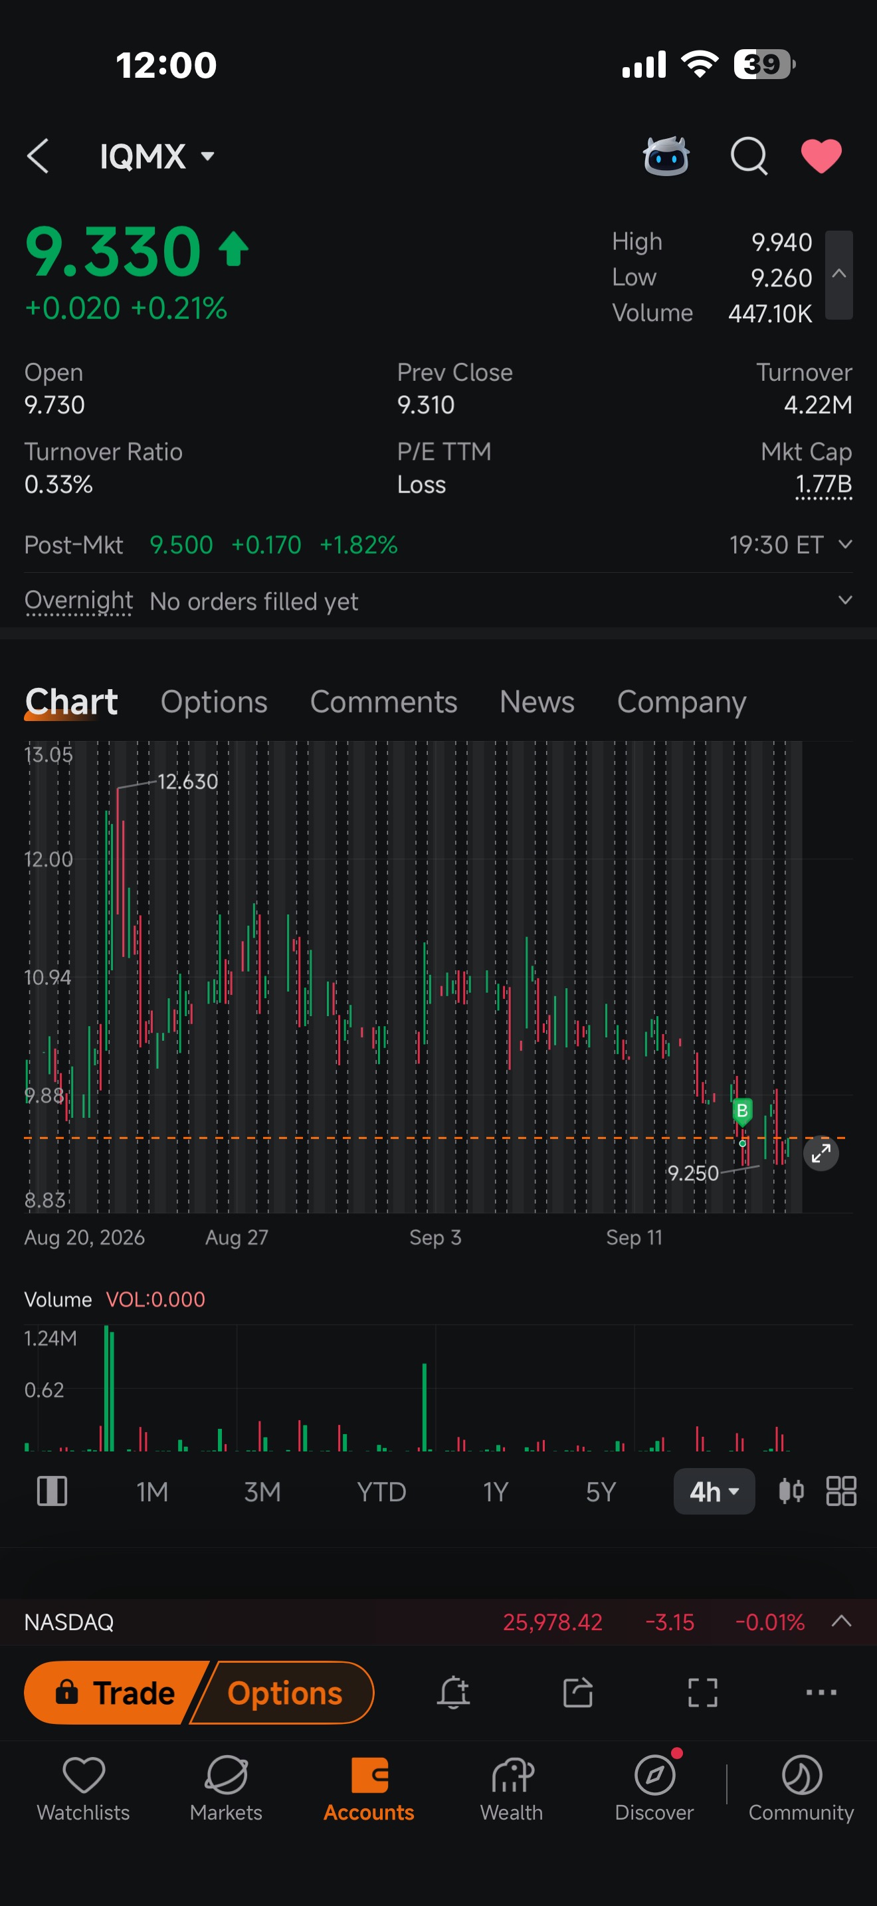The image size is (877, 1906).
Task: Collapse the High/Low/Volume quote details
Action: coord(838,274)
